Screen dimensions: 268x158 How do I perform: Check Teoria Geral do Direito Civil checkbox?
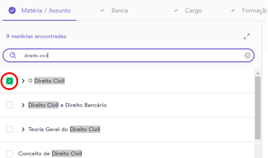coord(10,129)
